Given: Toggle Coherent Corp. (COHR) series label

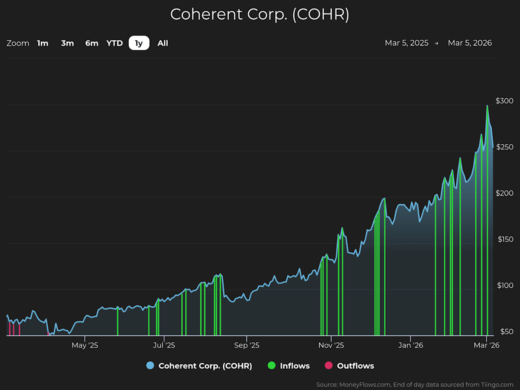Looking at the screenshot, I should [205, 366].
